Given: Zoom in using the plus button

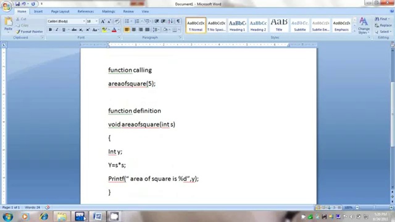Looking at the screenshot, I should pyautogui.click(x=392, y=208).
